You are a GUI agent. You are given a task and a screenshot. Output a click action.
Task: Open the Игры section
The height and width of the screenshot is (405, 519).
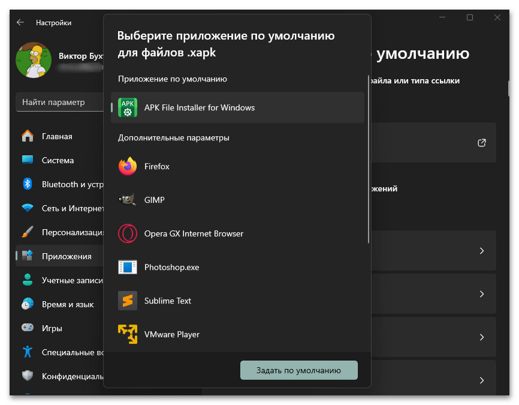(x=59, y=328)
